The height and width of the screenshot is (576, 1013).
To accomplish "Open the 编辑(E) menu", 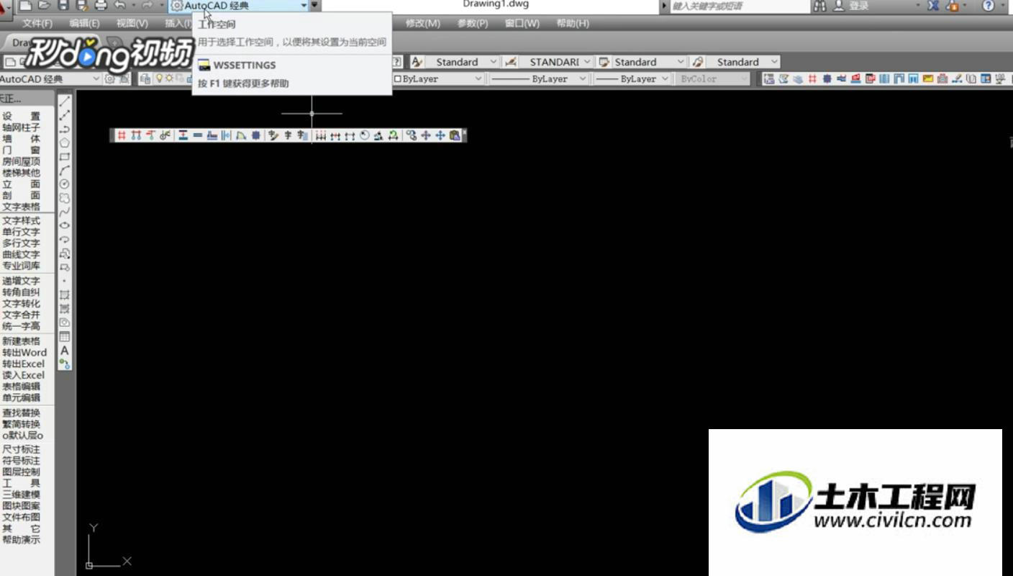I will coord(84,23).
